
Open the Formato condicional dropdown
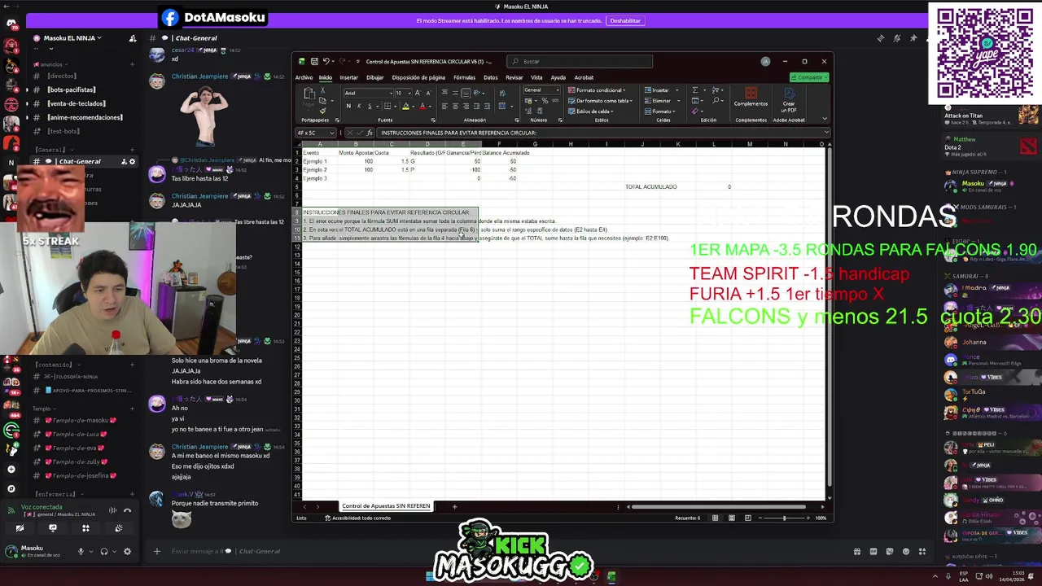pos(597,90)
